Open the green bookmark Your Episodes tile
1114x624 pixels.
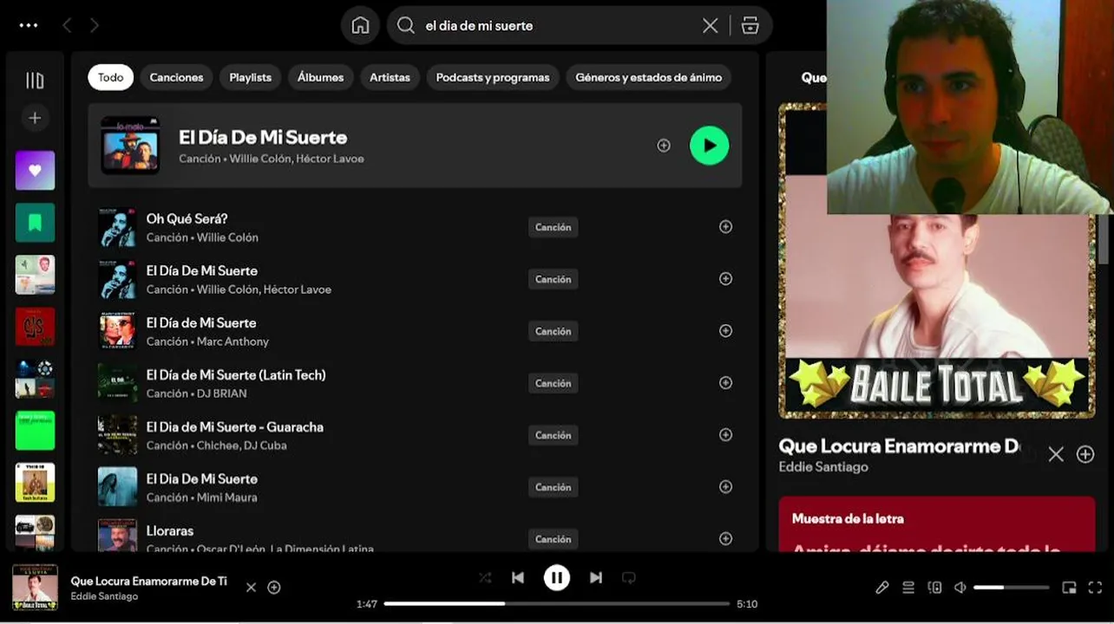[x=35, y=223]
